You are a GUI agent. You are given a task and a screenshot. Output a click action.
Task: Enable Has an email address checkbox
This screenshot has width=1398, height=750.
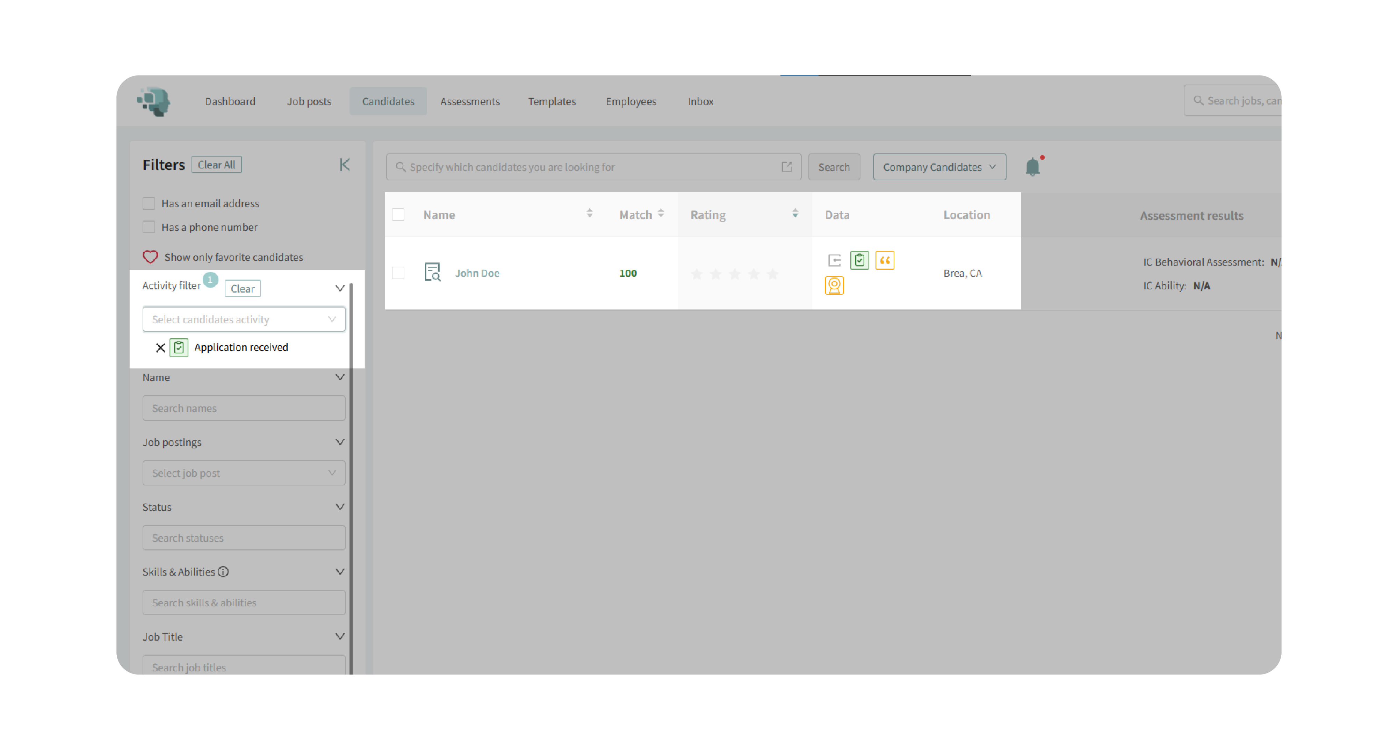tap(149, 203)
